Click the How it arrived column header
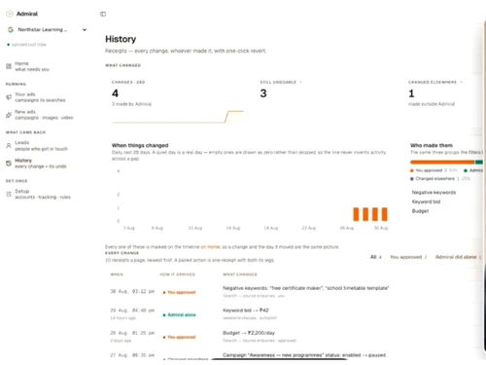This screenshot has height=365, width=486. click(178, 274)
